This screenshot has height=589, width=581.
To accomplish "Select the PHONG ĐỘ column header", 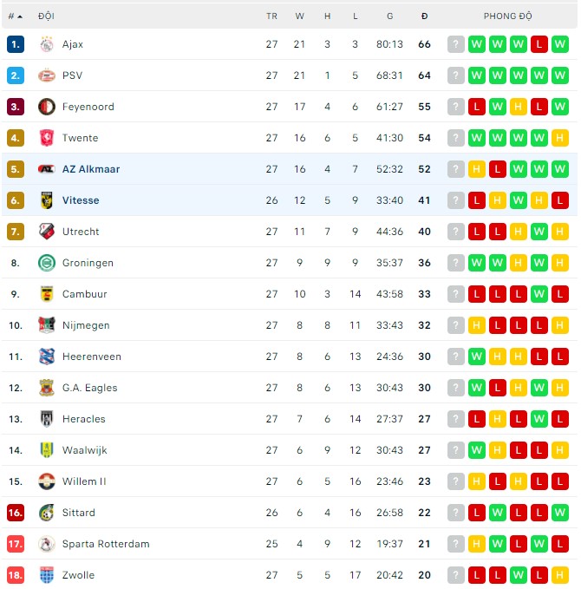I will [x=508, y=16].
